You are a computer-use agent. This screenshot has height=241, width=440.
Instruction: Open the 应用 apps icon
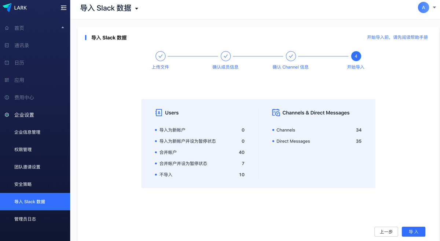coord(7,80)
